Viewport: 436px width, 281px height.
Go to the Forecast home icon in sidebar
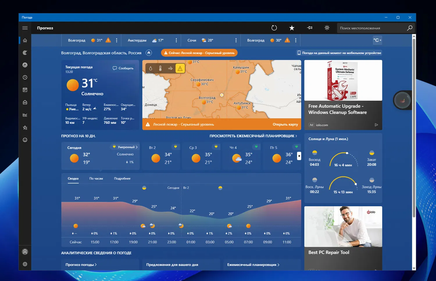click(25, 40)
